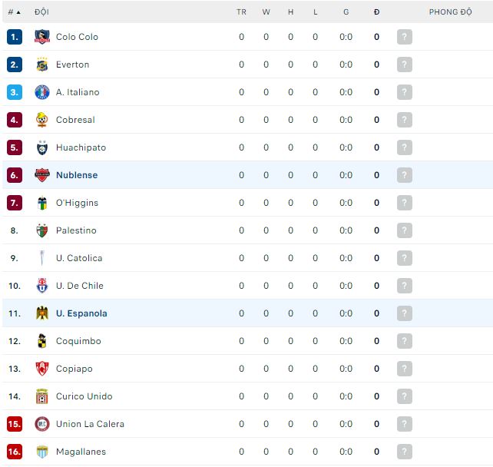Click the Huachipato team logo
493x467 pixels.
click(x=42, y=147)
